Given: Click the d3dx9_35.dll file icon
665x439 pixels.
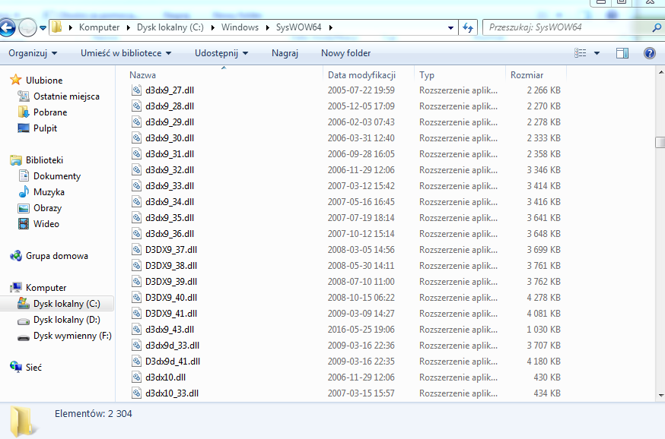Looking at the screenshot, I should (x=136, y=218).
